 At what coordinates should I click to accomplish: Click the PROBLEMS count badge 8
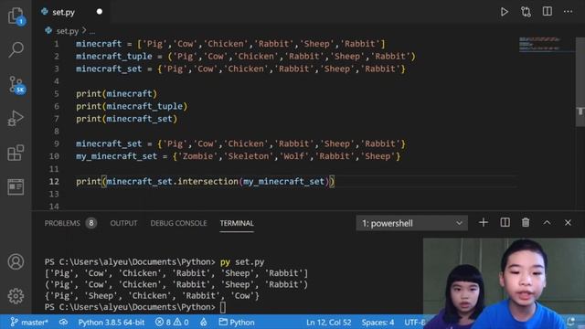(91, 223)
